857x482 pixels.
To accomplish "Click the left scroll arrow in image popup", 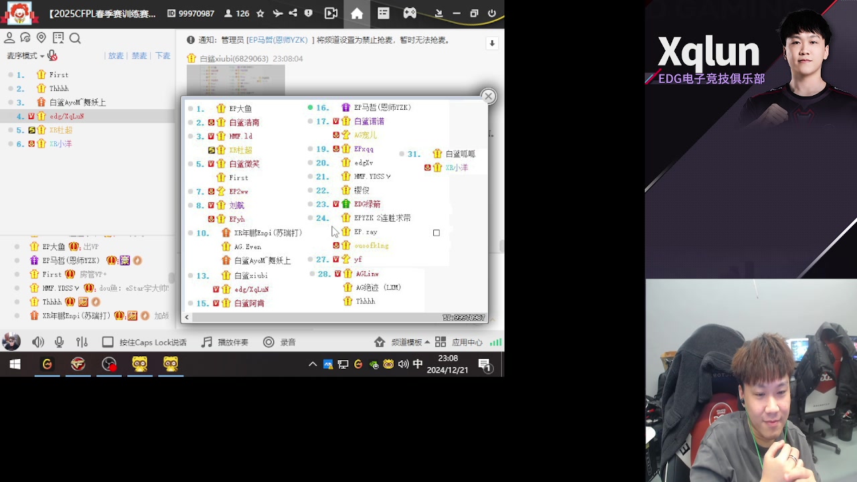I will tap(187, 317).
